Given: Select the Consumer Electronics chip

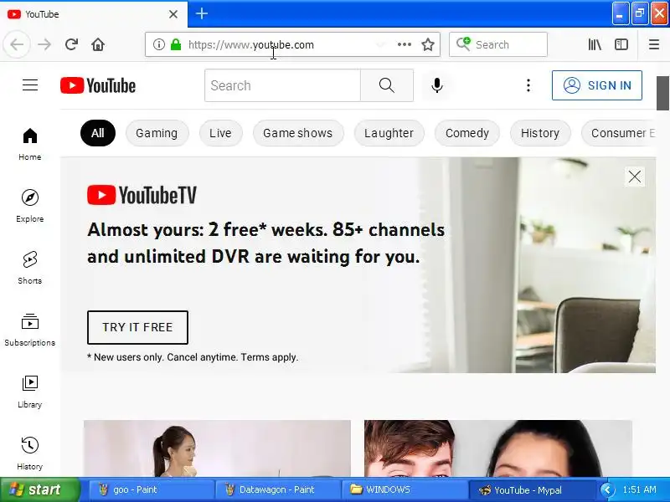Looking at the screenshot, I should pos(619,133).
